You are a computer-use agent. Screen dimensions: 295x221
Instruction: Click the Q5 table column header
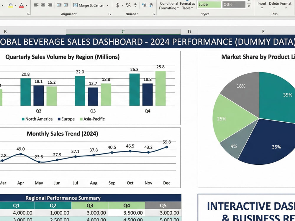tap(163, 205)
